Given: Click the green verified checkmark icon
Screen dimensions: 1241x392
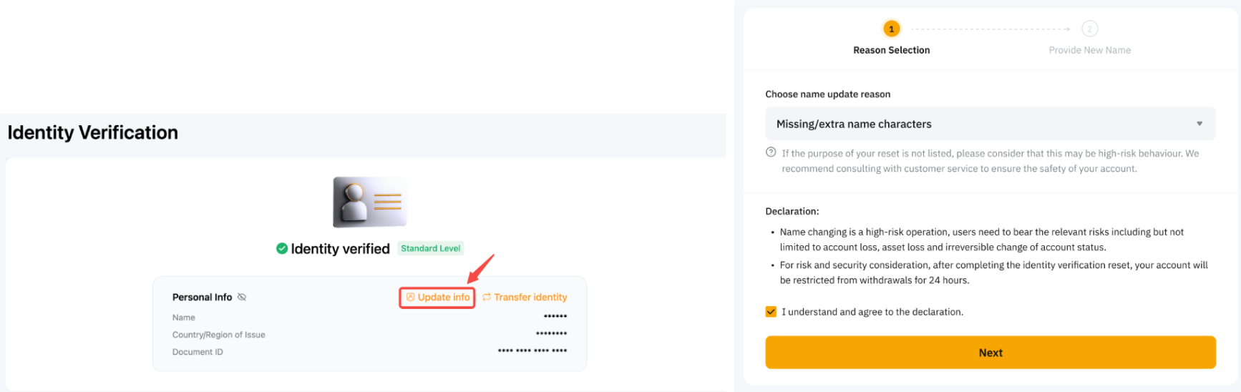Looking at the screenshot, I should coord(282,248).
